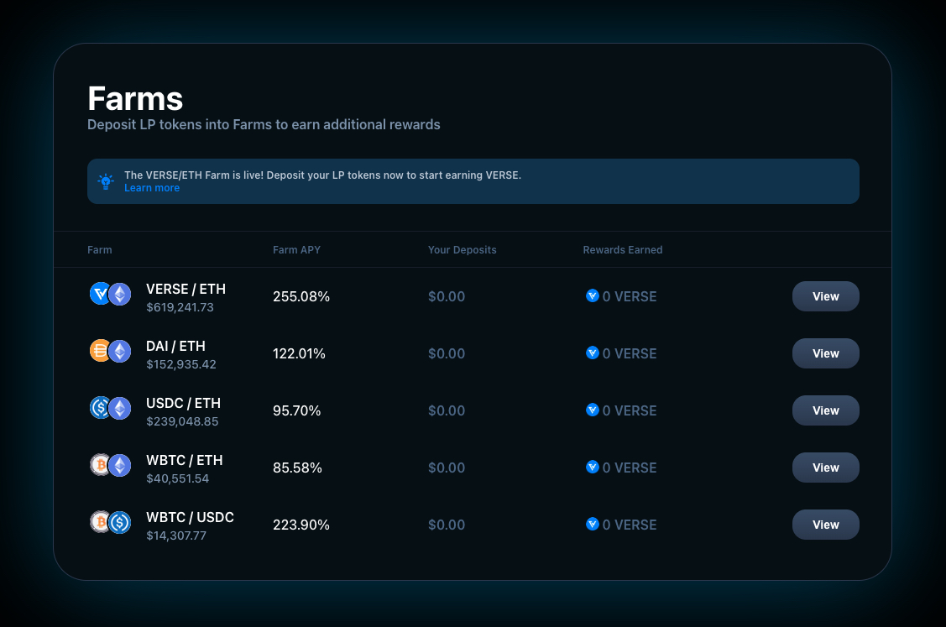The image size is (946, 627).
Task: Click the lightbulb icon in the announcement banner
Action: (x=105, y=181)
